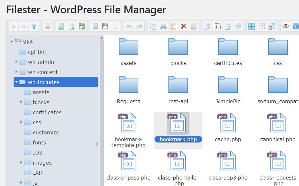Click the selected bookmark.php file
The width and height of the screenshot is (299, 186).
coord(178,130)
